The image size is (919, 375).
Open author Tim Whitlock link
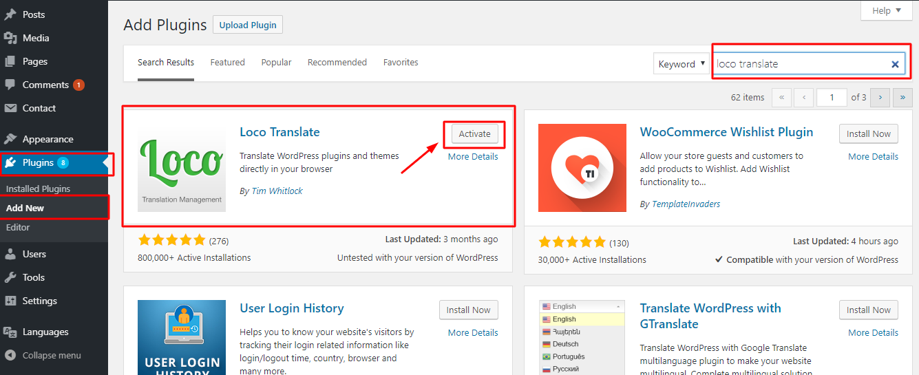(276, 191)
